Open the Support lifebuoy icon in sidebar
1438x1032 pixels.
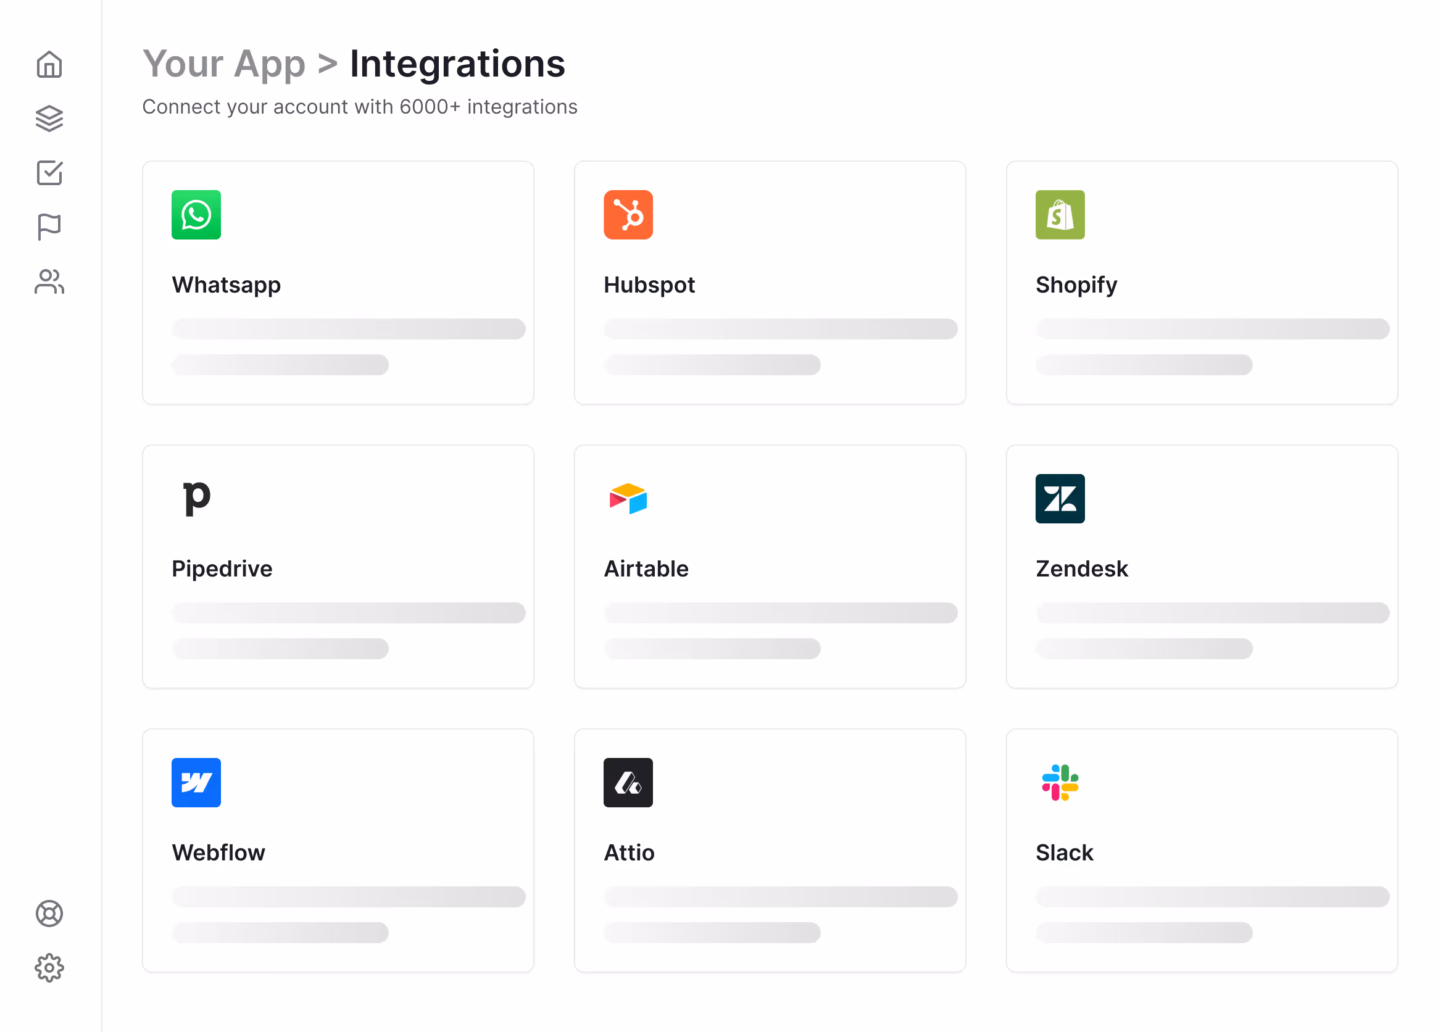click(x=49, y=913)
